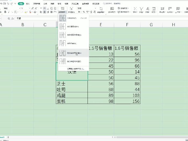The image size is (188, 141).
Task: Decrease indent of cell text
Action: click(x=52, y=8)
